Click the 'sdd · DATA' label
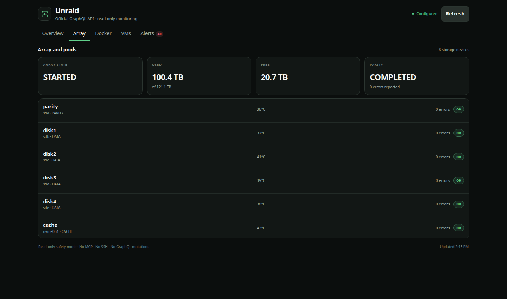Screen dimensions: 507x299 (x=52, y=184)
